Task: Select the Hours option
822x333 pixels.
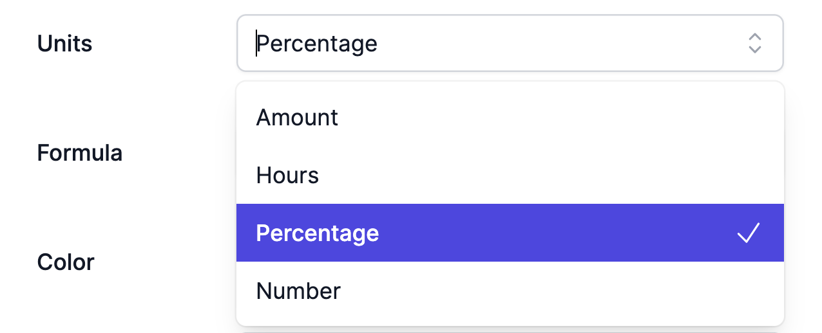Action: (510, 175)
